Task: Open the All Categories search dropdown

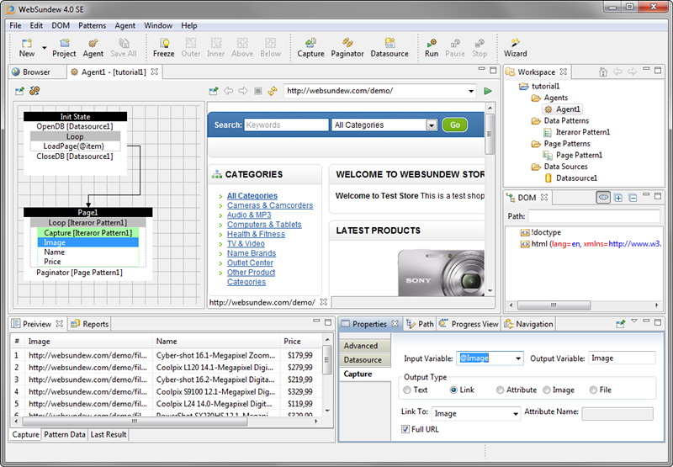Action: tap(431, 125)
